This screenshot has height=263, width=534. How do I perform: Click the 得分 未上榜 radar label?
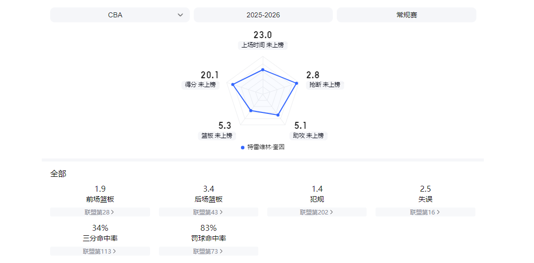pos(201,85)
